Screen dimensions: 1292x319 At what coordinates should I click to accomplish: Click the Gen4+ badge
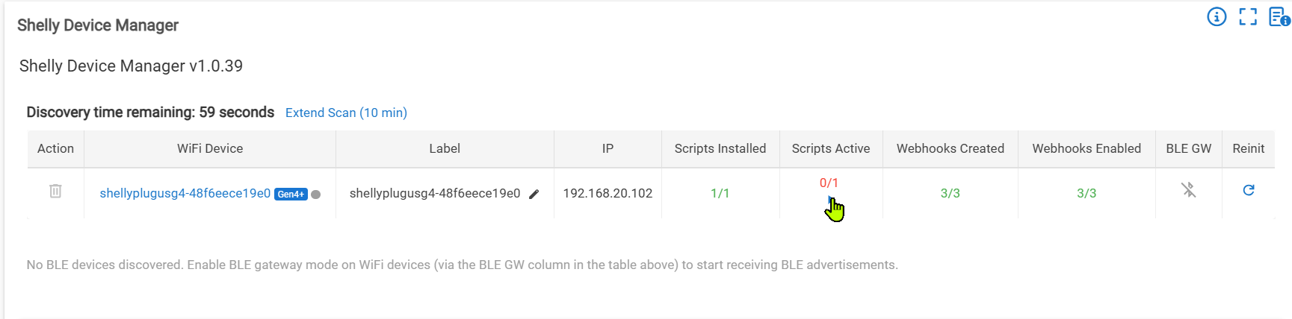pos(291,195)
